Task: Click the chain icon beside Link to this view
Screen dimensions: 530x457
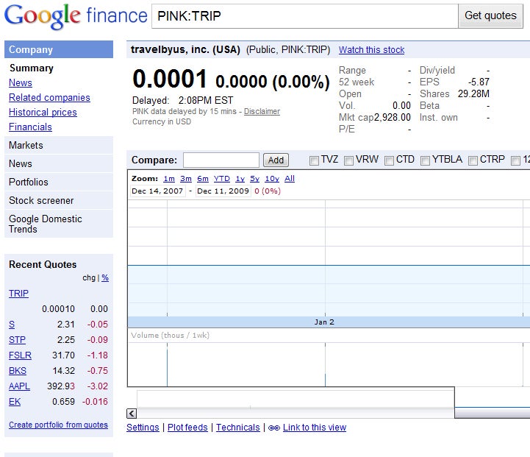Action: [x=273, y=428]
